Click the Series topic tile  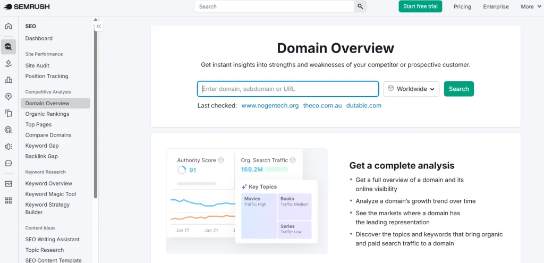point(294,230)
